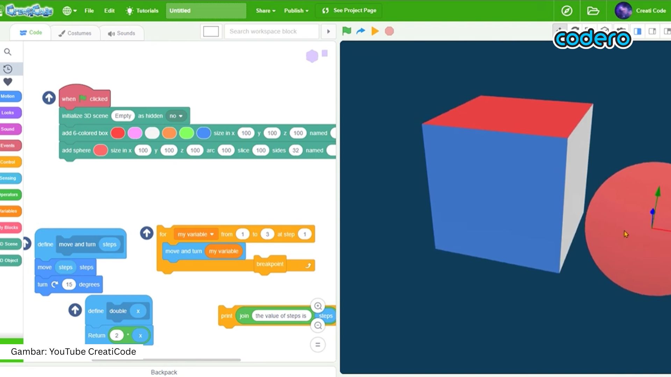671x377 pixels.
Task: Click the sides value 32 on sphere block
Action: click(x=296, y=150)
